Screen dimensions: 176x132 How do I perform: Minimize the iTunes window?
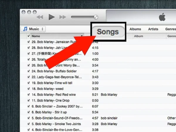[29, 12]
